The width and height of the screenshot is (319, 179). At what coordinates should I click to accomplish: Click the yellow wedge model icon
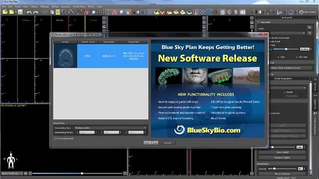click(x=157, y=12)
